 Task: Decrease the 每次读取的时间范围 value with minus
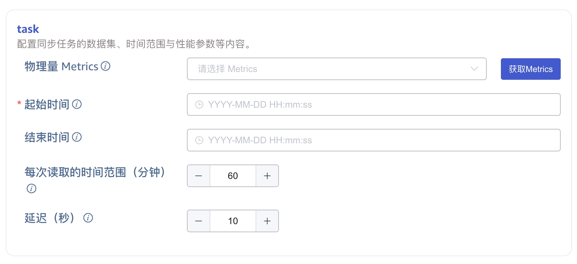point(199,176)
